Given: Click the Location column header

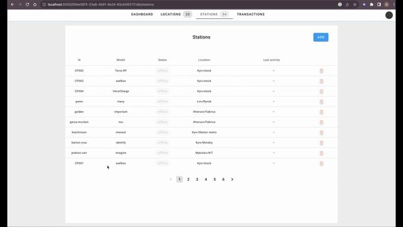Looking at the screenshot, I should [204, 60].
